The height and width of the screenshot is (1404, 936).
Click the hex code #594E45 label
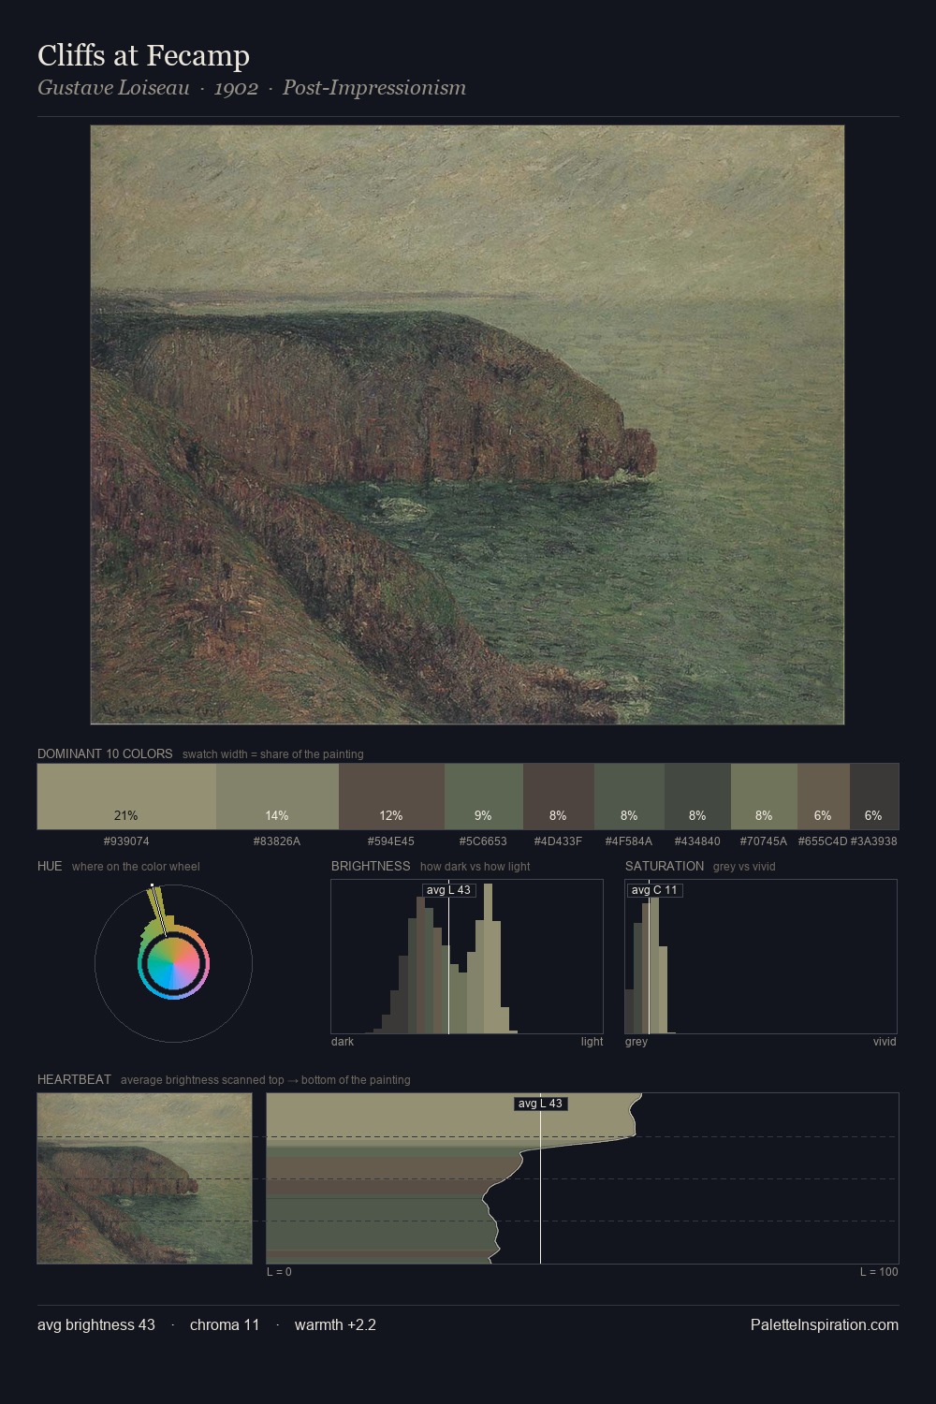[391, 841]
